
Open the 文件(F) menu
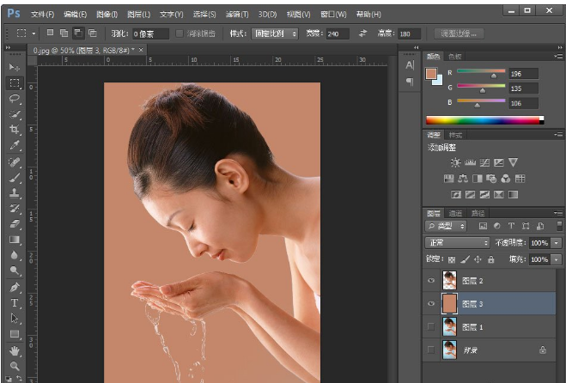(42, 15)
